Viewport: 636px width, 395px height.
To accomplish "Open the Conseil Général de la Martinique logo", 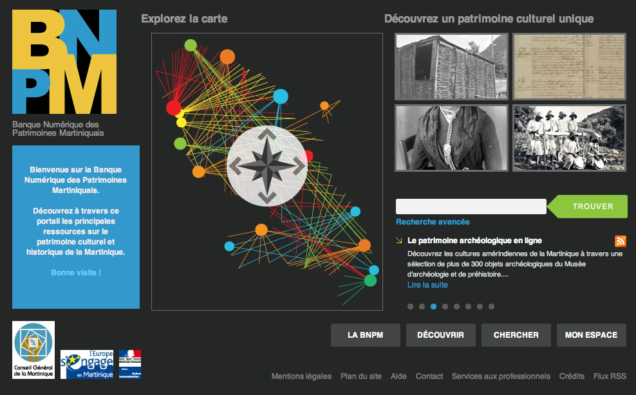I will 33,349.
